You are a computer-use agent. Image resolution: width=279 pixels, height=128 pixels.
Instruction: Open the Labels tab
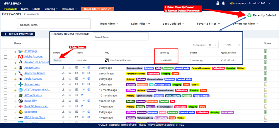click(x=36, y=9)
